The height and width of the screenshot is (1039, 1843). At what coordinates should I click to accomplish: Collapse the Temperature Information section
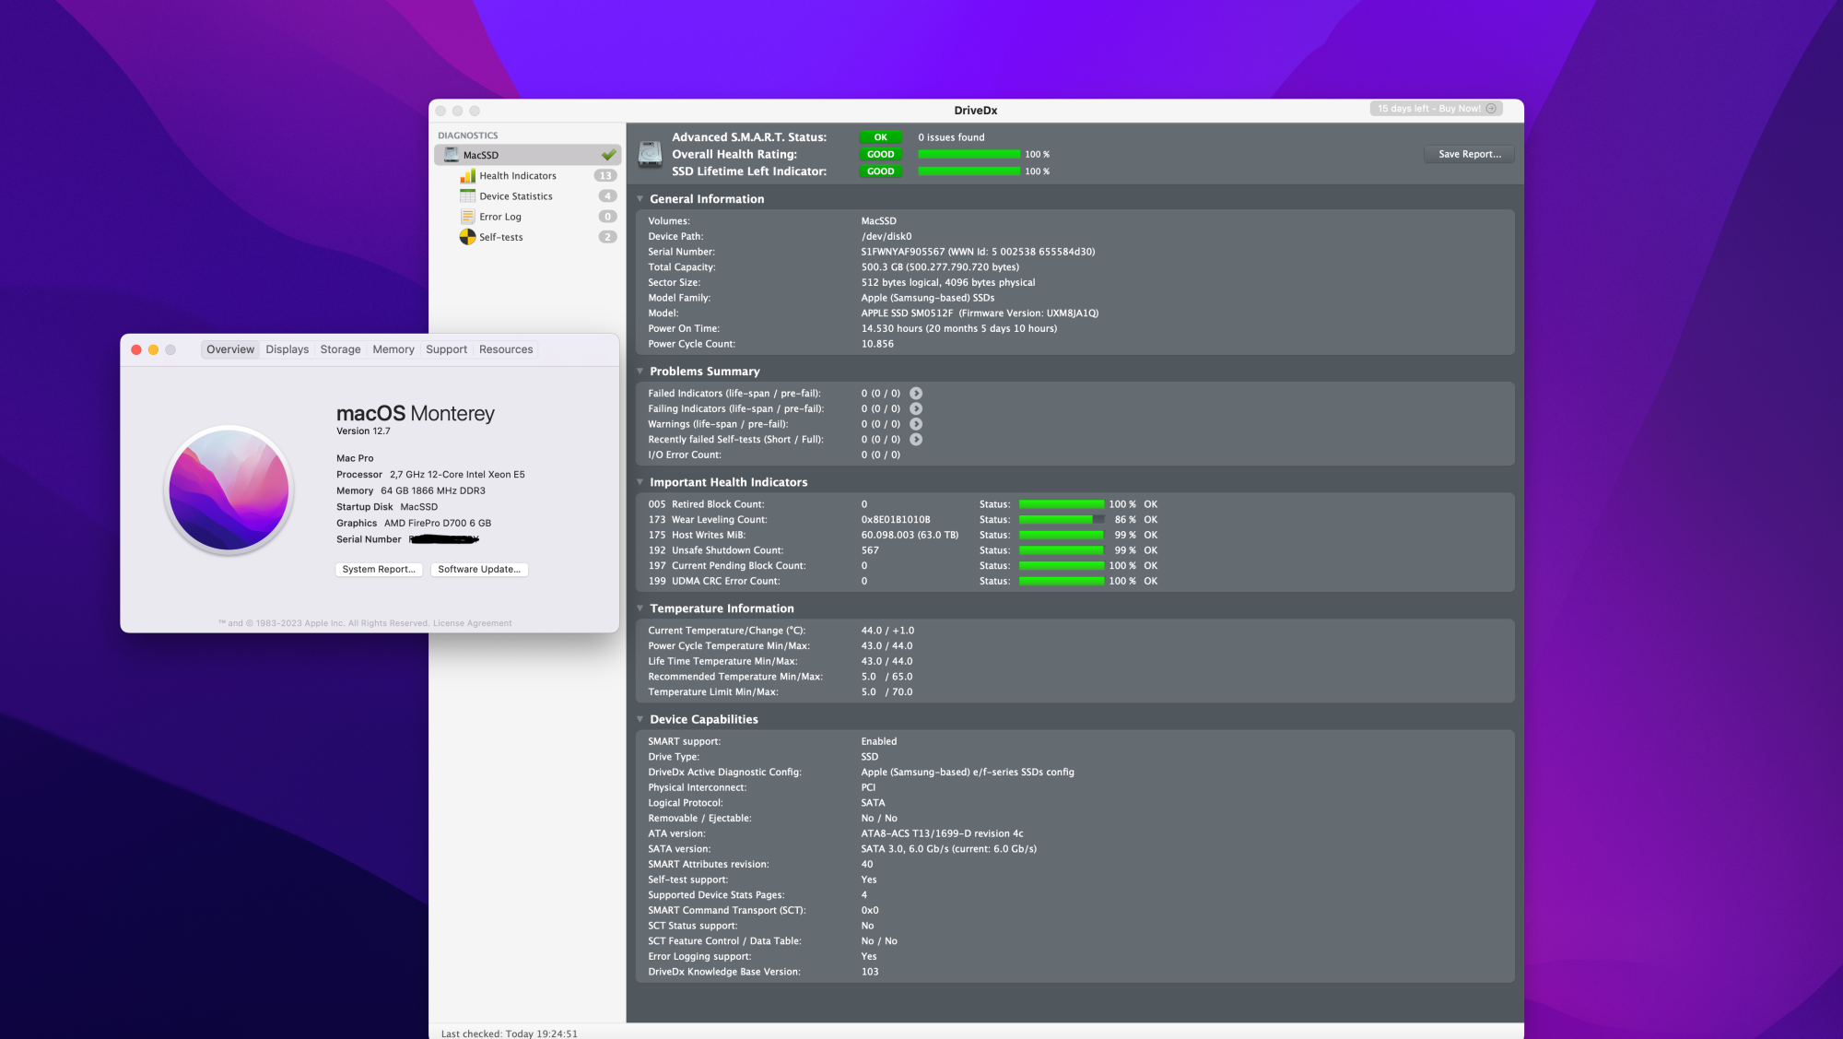(640, 608)
